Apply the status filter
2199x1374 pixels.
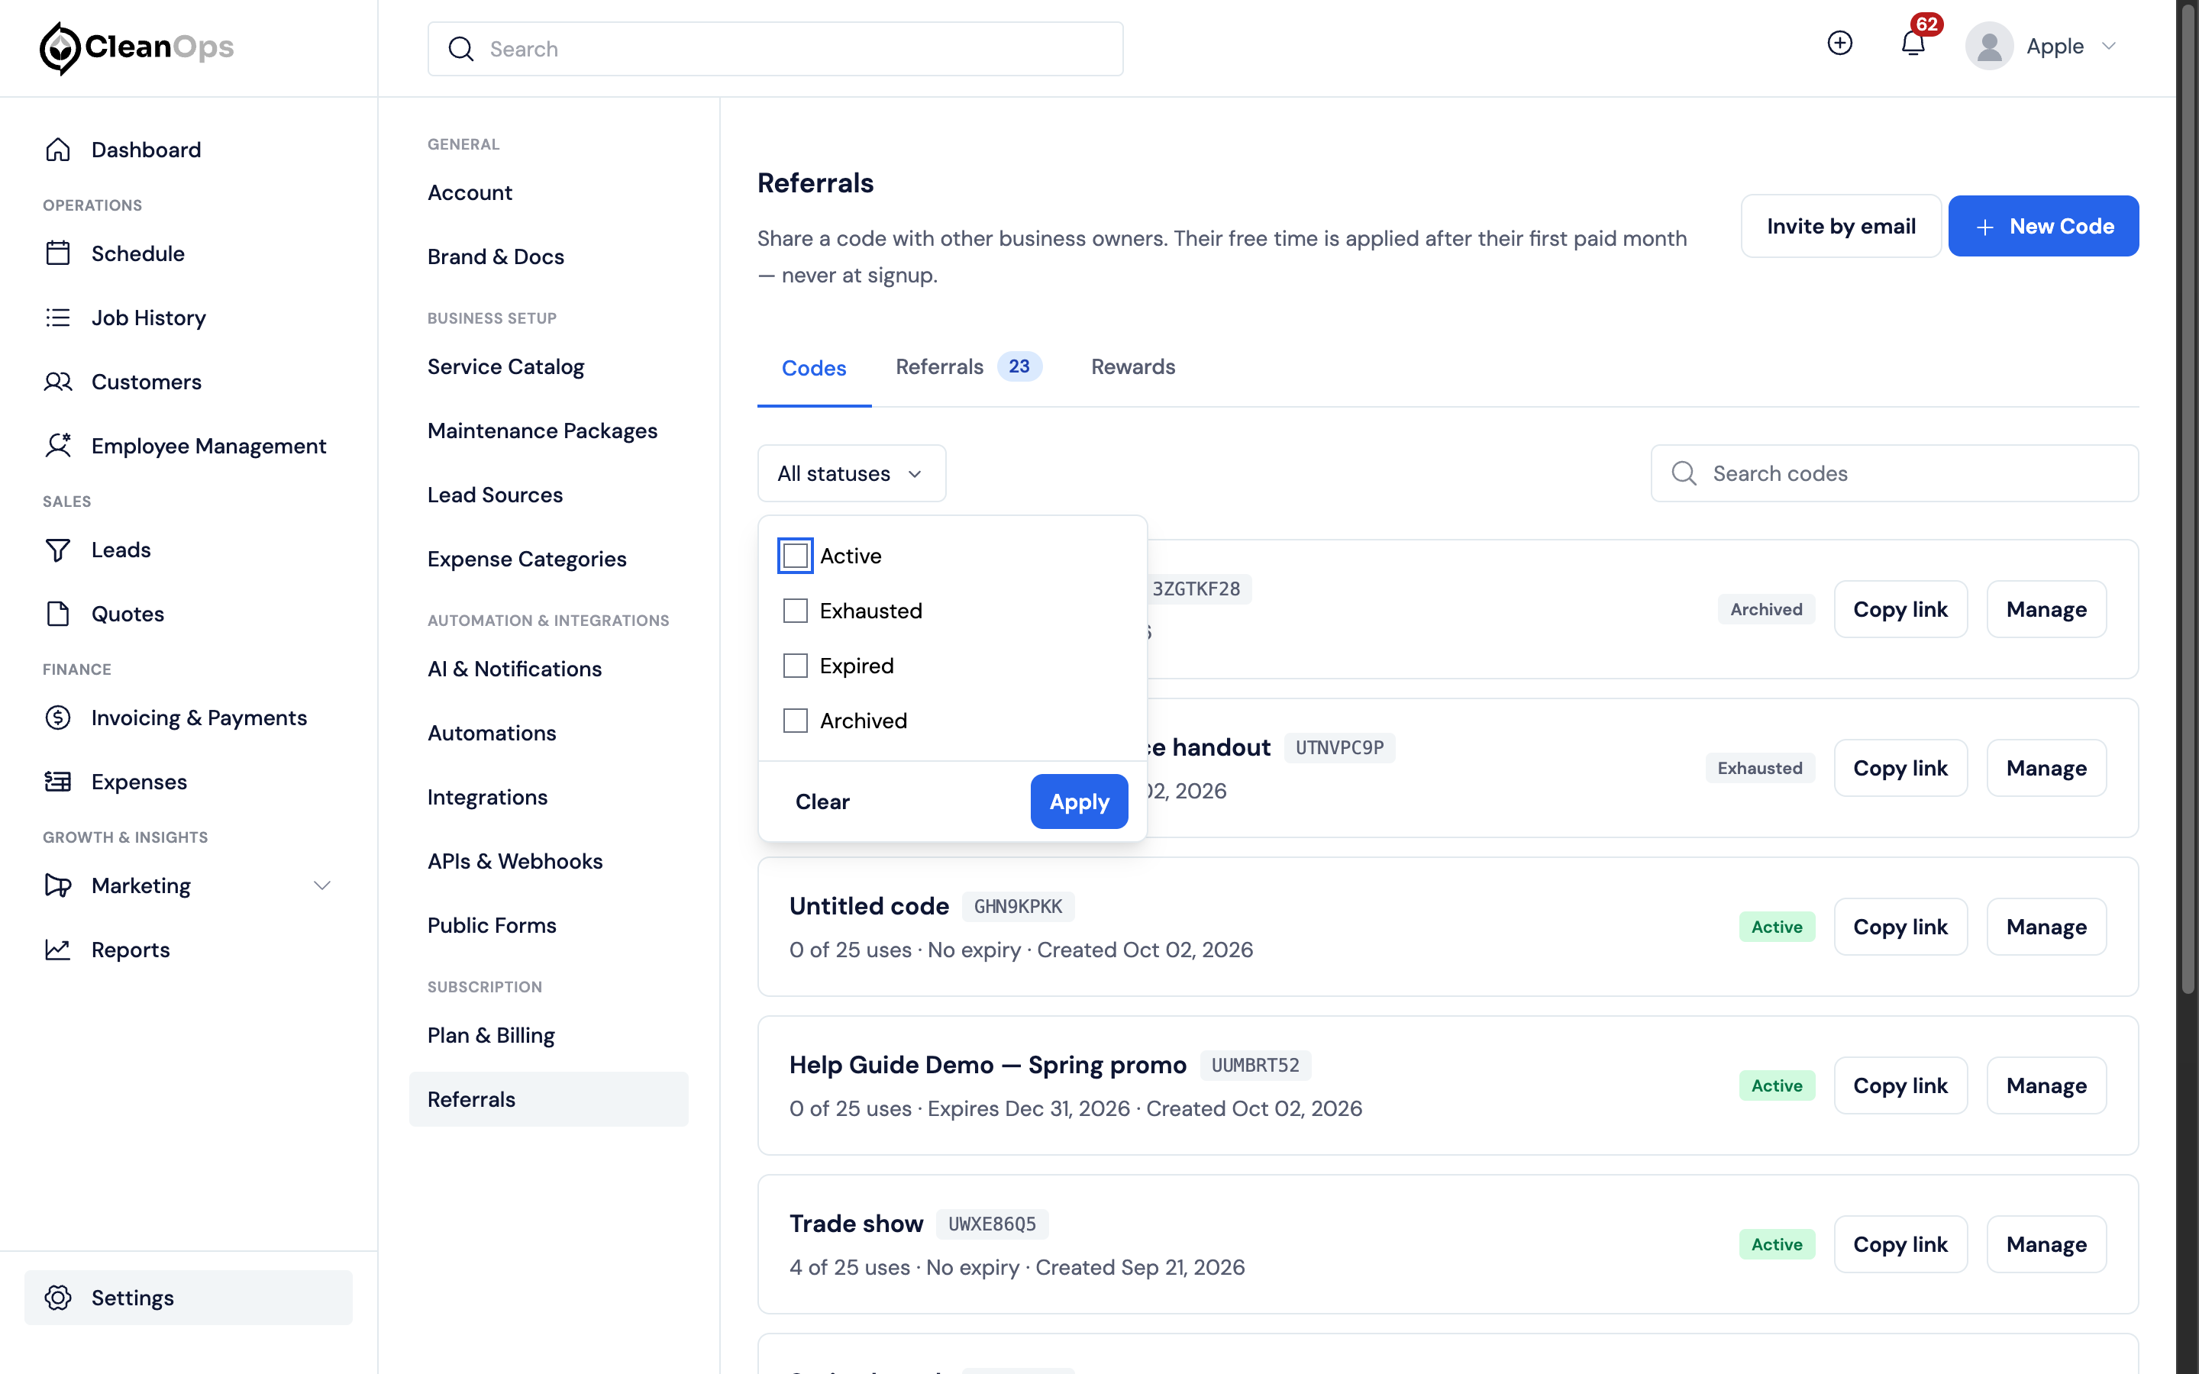1080,801
